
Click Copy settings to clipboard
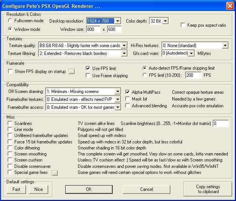(208, 189)
